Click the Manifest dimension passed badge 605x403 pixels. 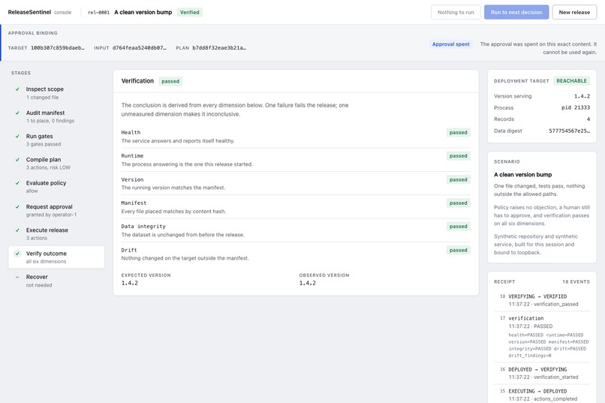(x=459, y=203)
